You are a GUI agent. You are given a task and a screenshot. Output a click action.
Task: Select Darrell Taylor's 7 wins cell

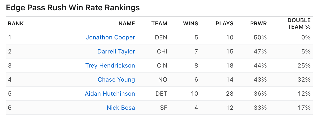tap(196, 51)
